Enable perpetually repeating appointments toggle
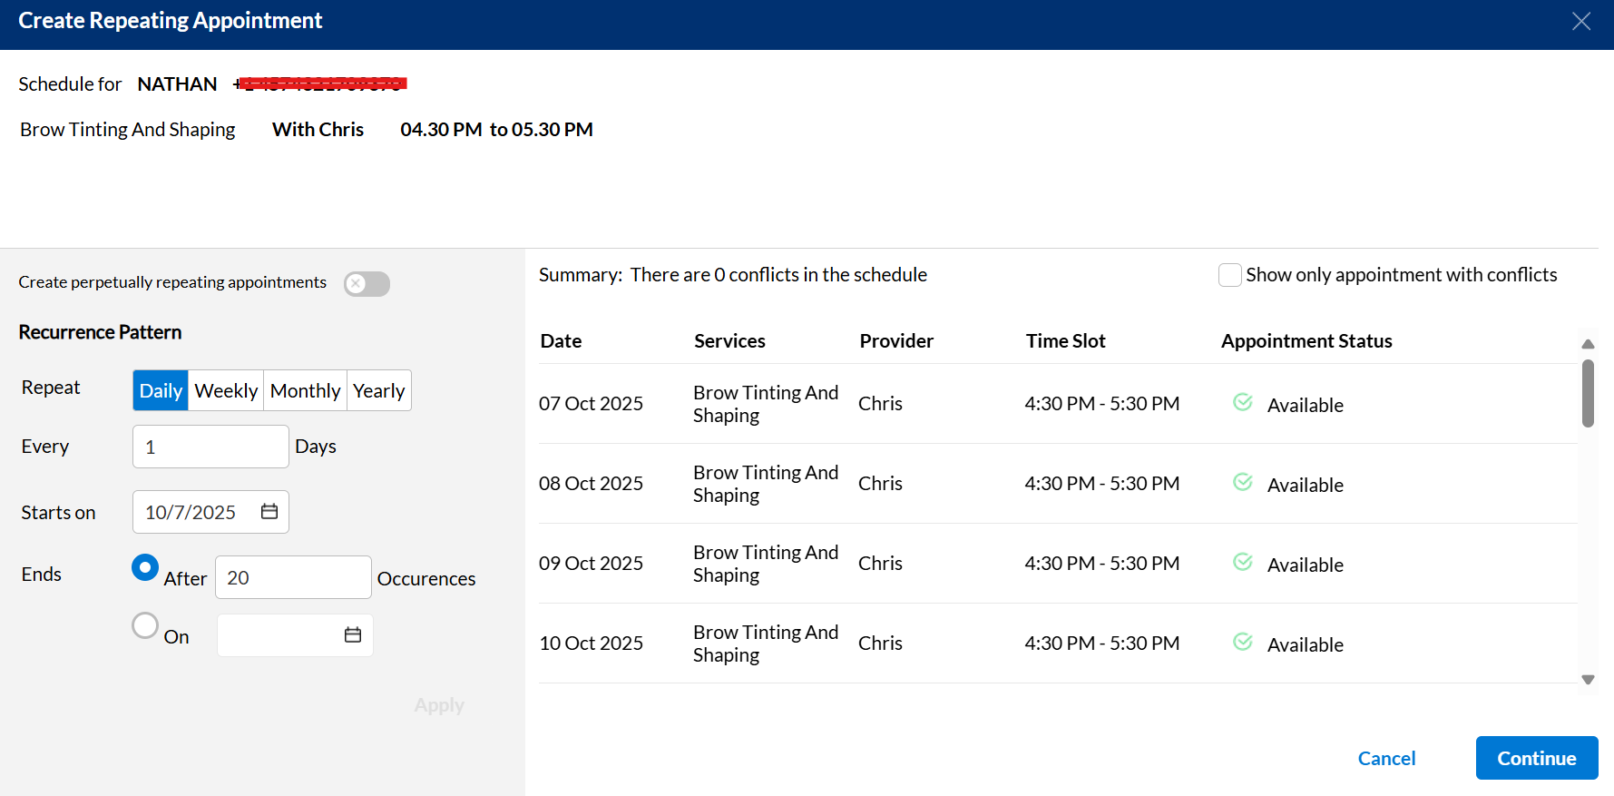Screen dimensions: 1614x796 click(x=367, y=284)
